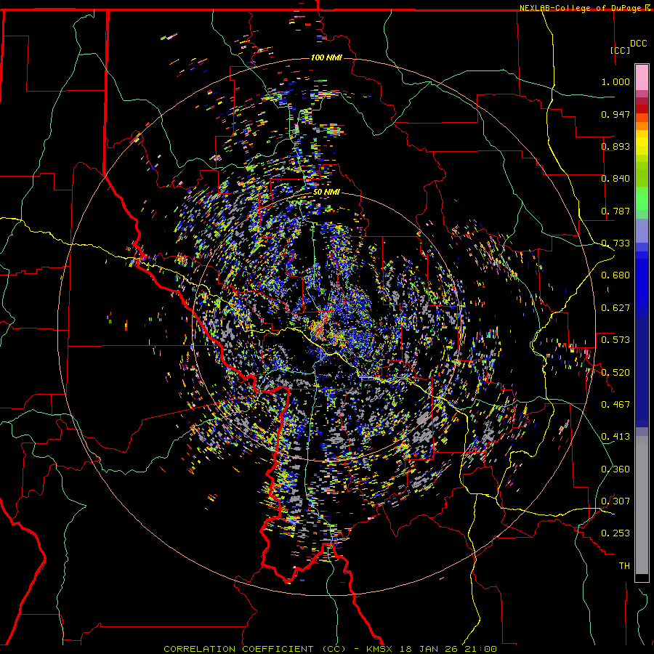654x654 pixels.
Task: Click the [CC] units label
Action: click(620, 50)
